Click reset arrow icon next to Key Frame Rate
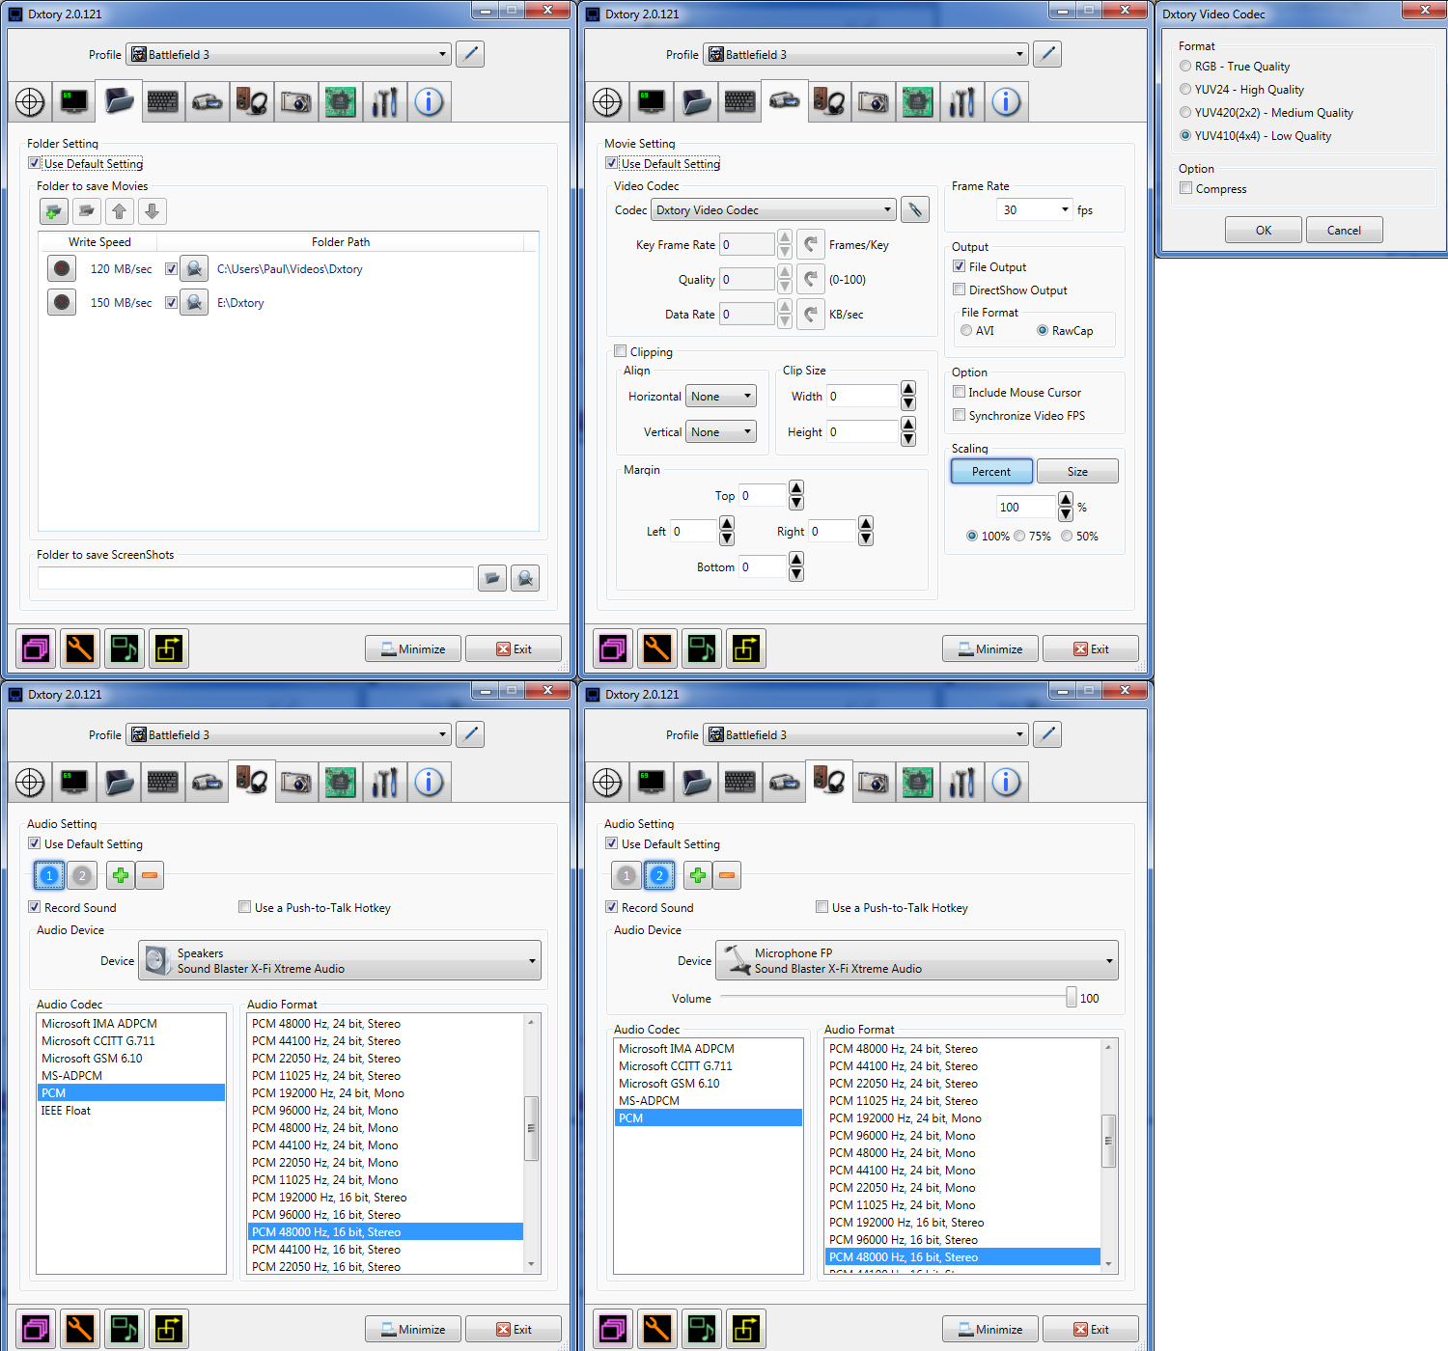Image resolution: width=1448 pixels, height=1351 pixels. coord(812,245)
